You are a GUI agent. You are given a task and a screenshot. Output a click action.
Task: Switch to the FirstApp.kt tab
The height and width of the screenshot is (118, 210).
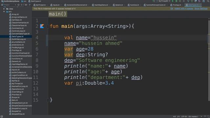click(177, 5)
